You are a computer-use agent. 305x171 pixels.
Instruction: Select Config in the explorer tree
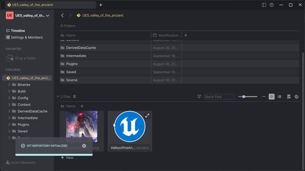click(x=23, y=98)
